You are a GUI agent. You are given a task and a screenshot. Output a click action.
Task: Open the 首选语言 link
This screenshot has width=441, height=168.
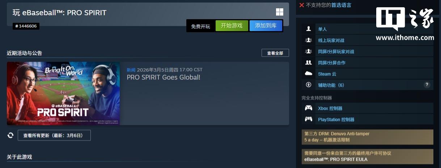click(x=342, y=5)
